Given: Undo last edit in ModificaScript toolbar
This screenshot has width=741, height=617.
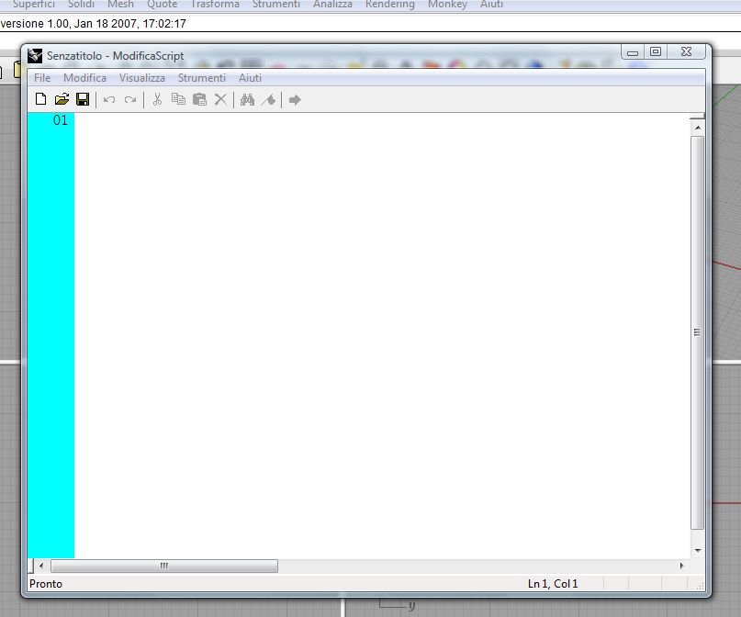Looking at the screenshot, I should click(x=109, y=100).
